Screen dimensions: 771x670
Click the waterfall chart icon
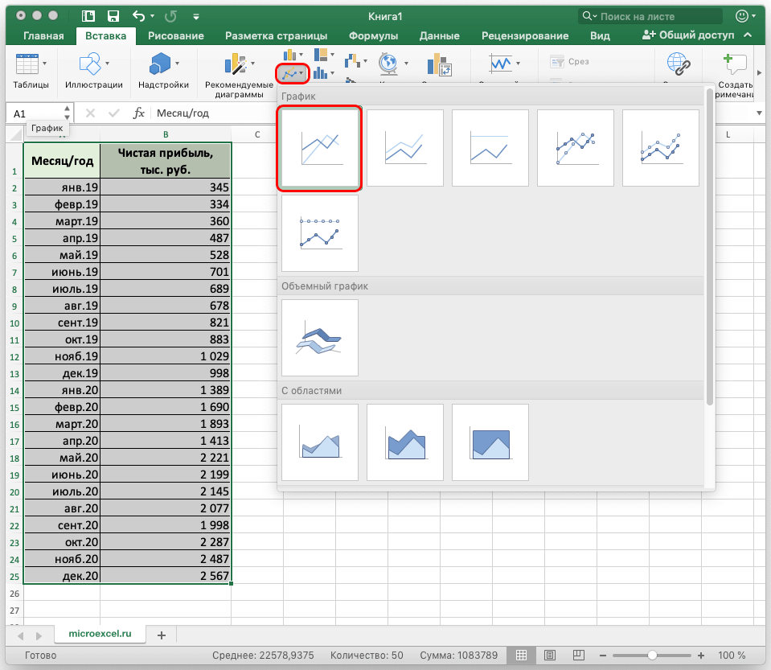pos(352,61)
